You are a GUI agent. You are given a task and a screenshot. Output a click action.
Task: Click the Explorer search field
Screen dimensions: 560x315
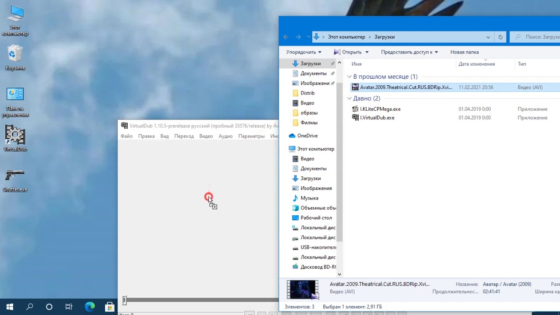[x=535, y=37]
